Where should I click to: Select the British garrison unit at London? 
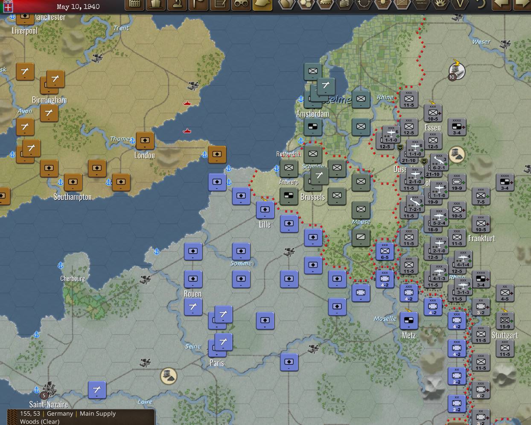pyautogui.click(x=145, y=141)
